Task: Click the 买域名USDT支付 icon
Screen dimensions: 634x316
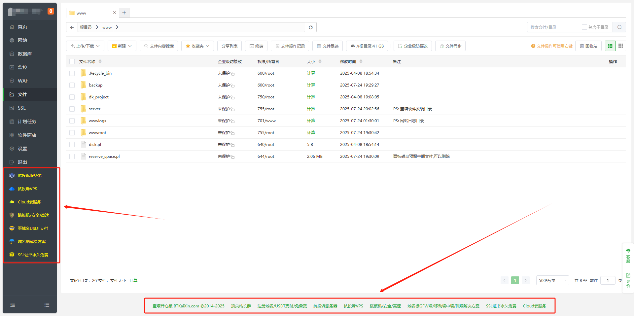Action: pyautogui.click(x=12, y=228)
